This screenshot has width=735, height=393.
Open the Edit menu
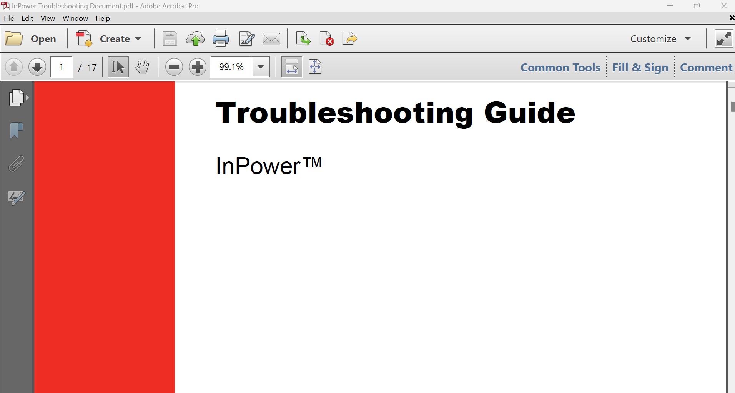(27, 18)
